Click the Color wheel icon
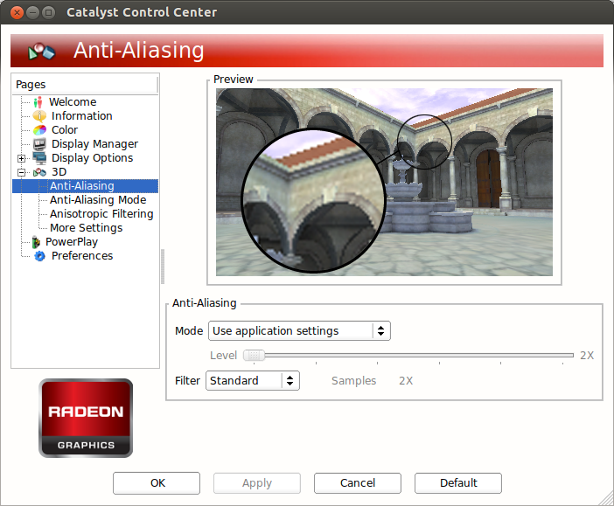 click(39, 130)
